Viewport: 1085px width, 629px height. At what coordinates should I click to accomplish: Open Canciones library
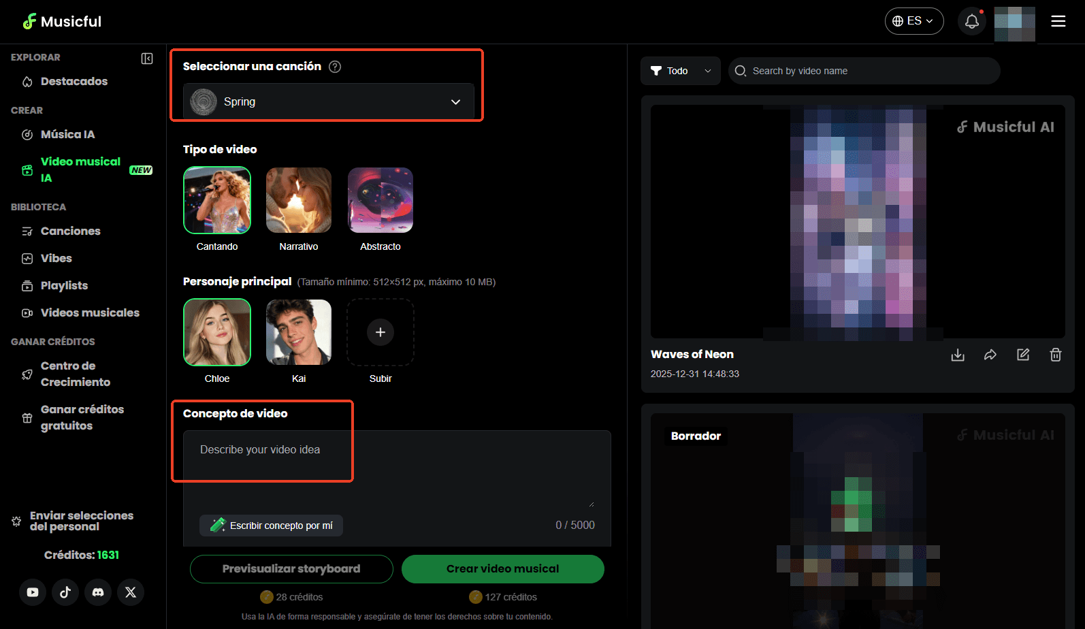(70, 231)
